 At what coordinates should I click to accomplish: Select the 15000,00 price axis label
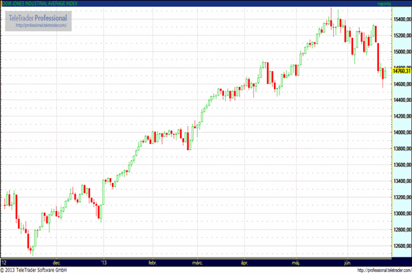[x=401, y=52]
